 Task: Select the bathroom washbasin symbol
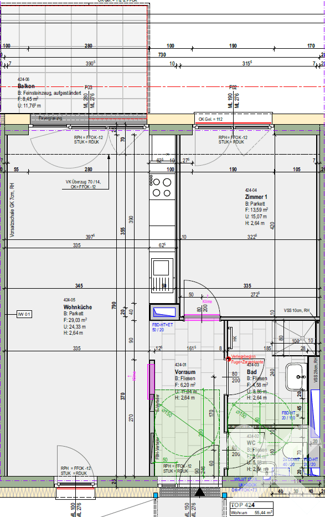(x=295, y=377)
